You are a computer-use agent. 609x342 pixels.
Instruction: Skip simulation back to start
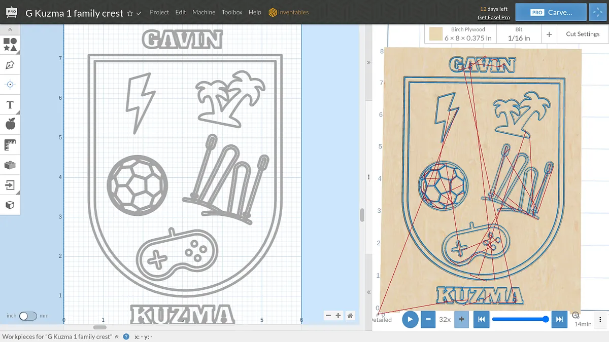(x=481, y=319)
